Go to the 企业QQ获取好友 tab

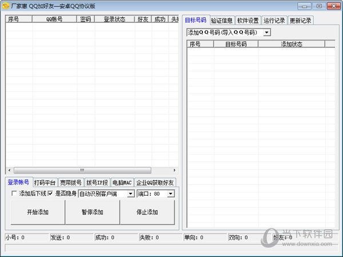155,183
